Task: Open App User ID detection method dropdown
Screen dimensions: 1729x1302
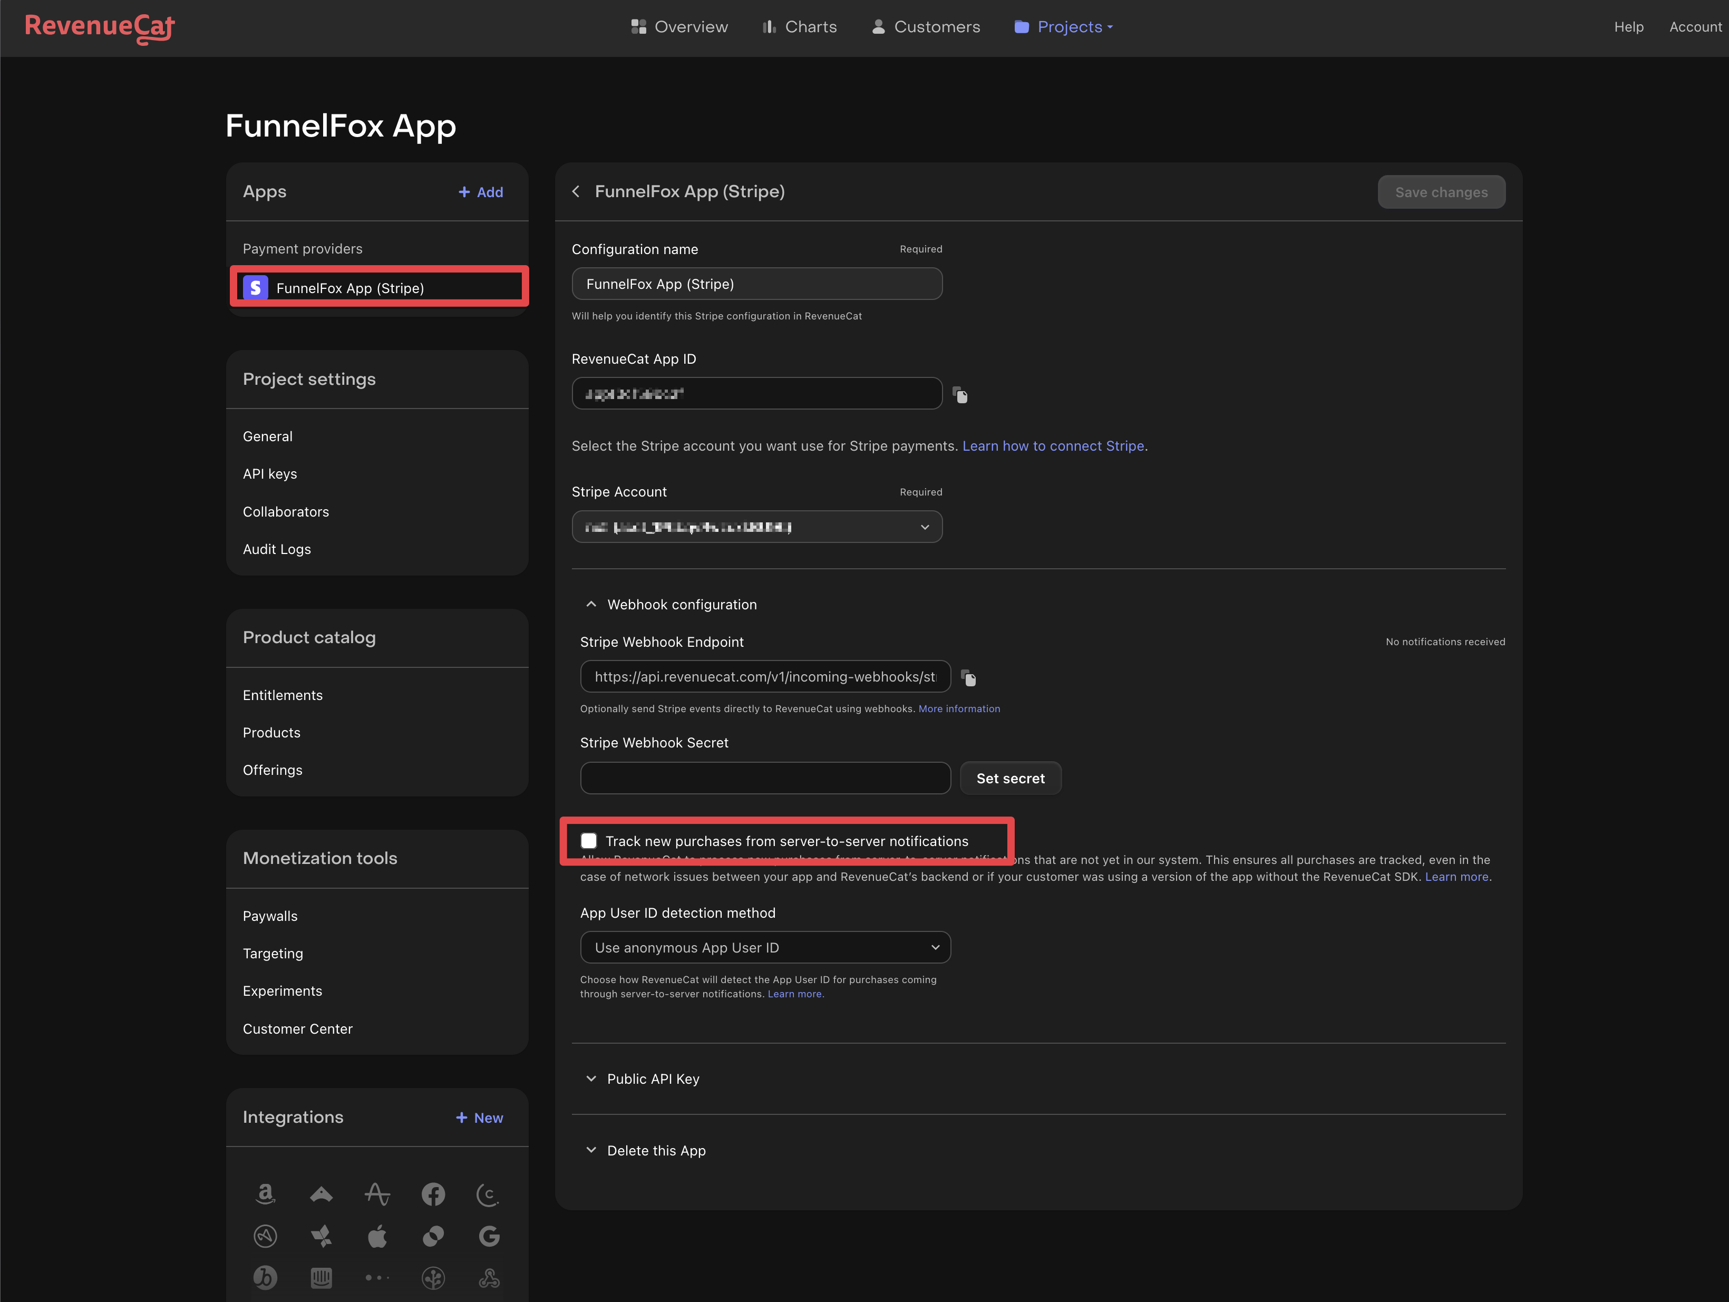Action: [x=764, y=947]
